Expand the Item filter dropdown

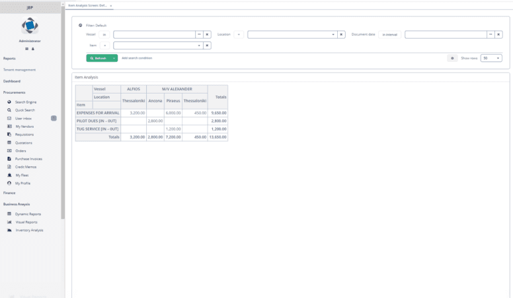199,45
